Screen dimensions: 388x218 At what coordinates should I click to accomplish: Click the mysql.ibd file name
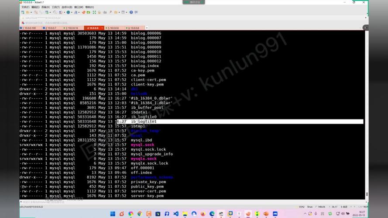point(141,140)
